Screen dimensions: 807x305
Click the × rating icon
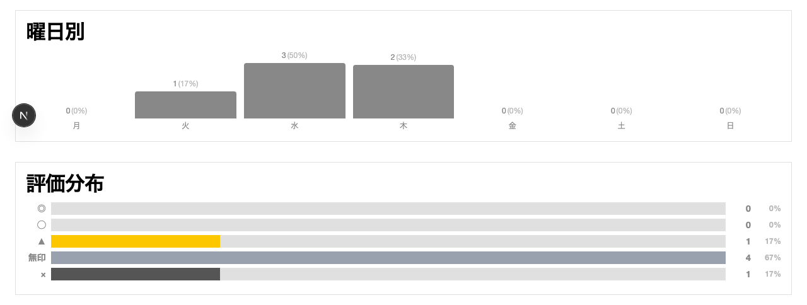coord(43,275)
